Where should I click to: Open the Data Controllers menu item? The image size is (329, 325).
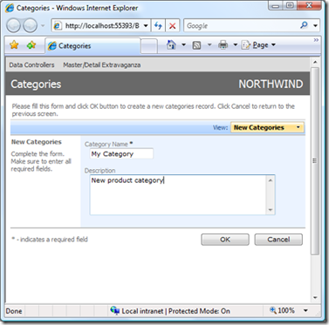[x=31, y=65]
